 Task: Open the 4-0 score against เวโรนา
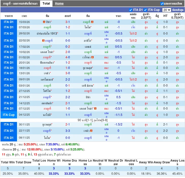pyautogui.click(x=68, y=57)
